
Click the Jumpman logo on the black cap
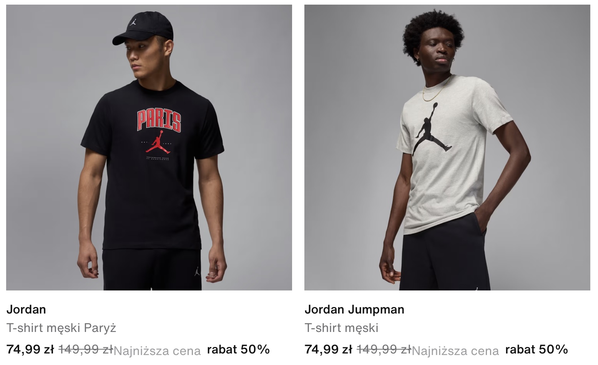pyautogui.click(x=132, y=22)
